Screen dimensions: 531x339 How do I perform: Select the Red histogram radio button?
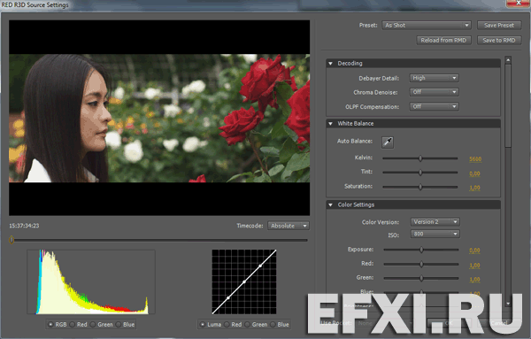[x=73, y=325]
